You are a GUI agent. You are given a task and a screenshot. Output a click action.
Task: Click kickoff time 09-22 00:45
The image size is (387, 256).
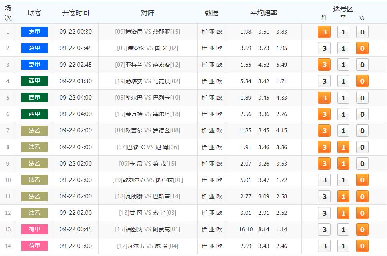(x=76, y=229)
